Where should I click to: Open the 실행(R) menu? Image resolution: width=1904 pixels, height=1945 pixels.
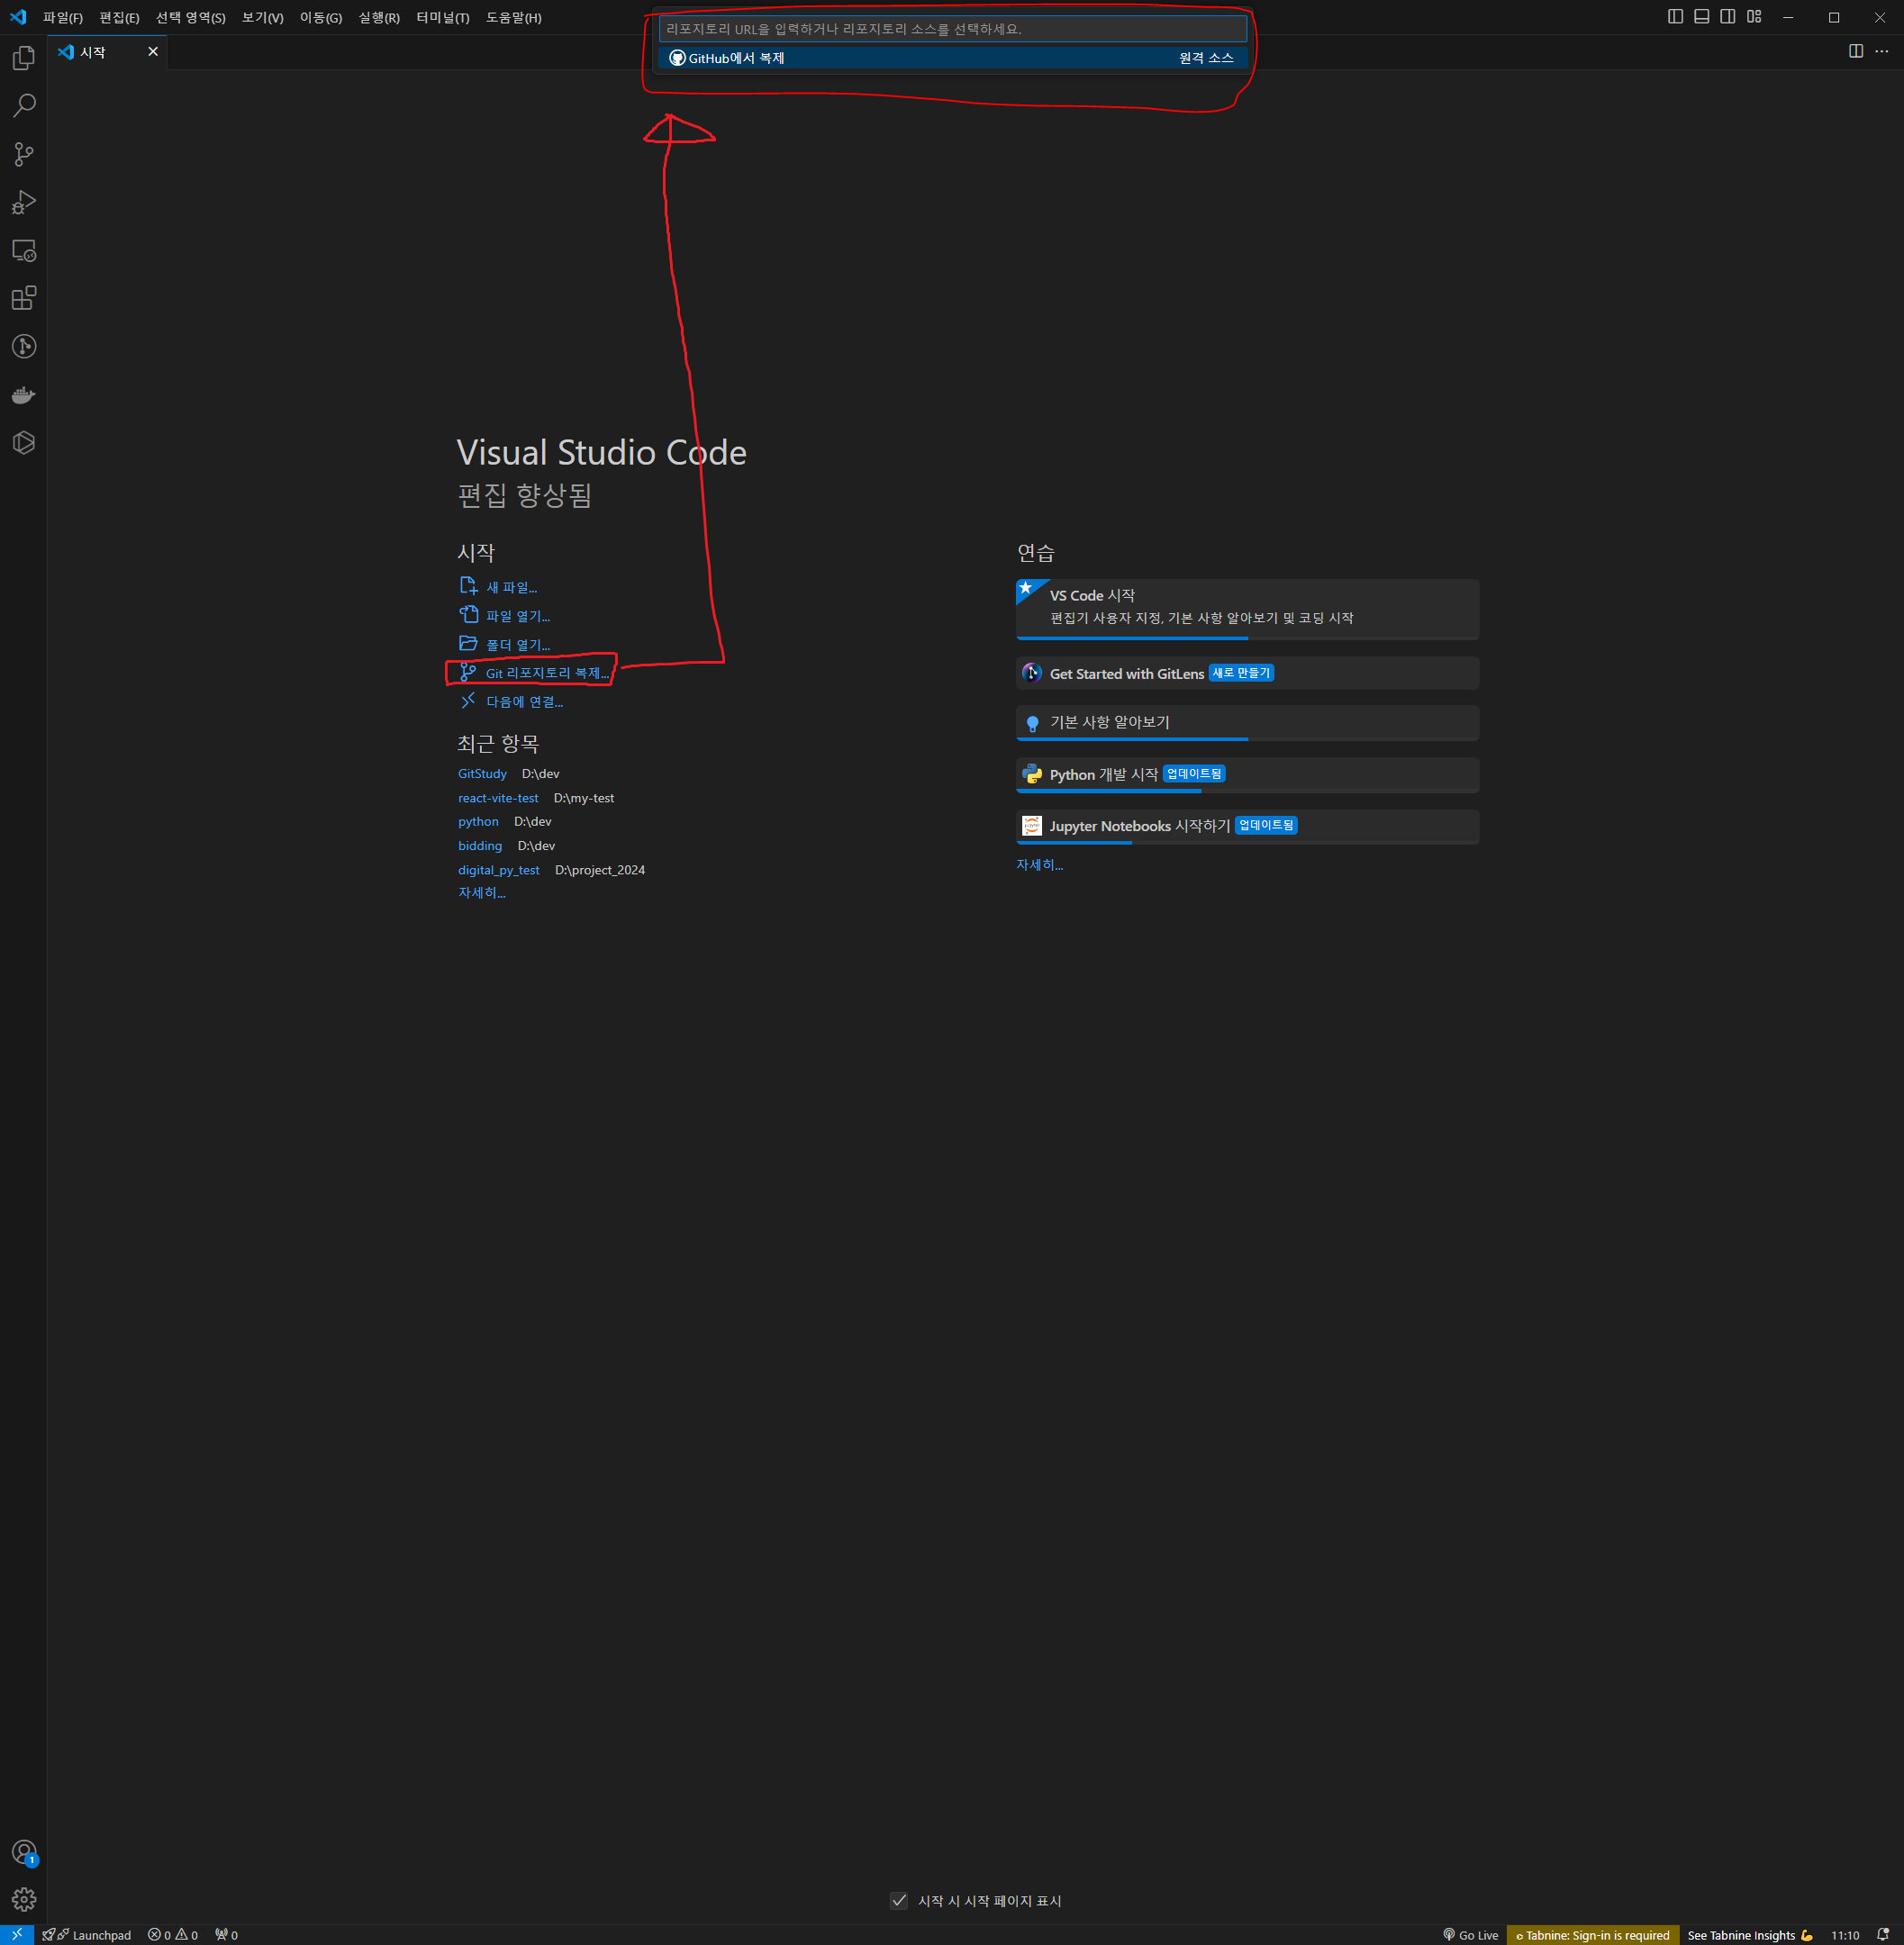pos(379,18)
